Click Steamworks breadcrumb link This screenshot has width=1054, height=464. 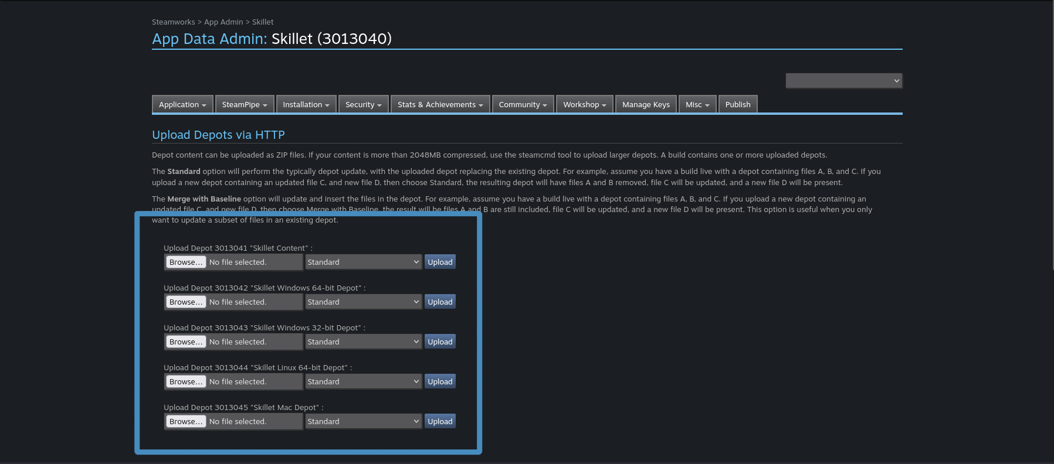pyautogui.click(x=173, y=22)
